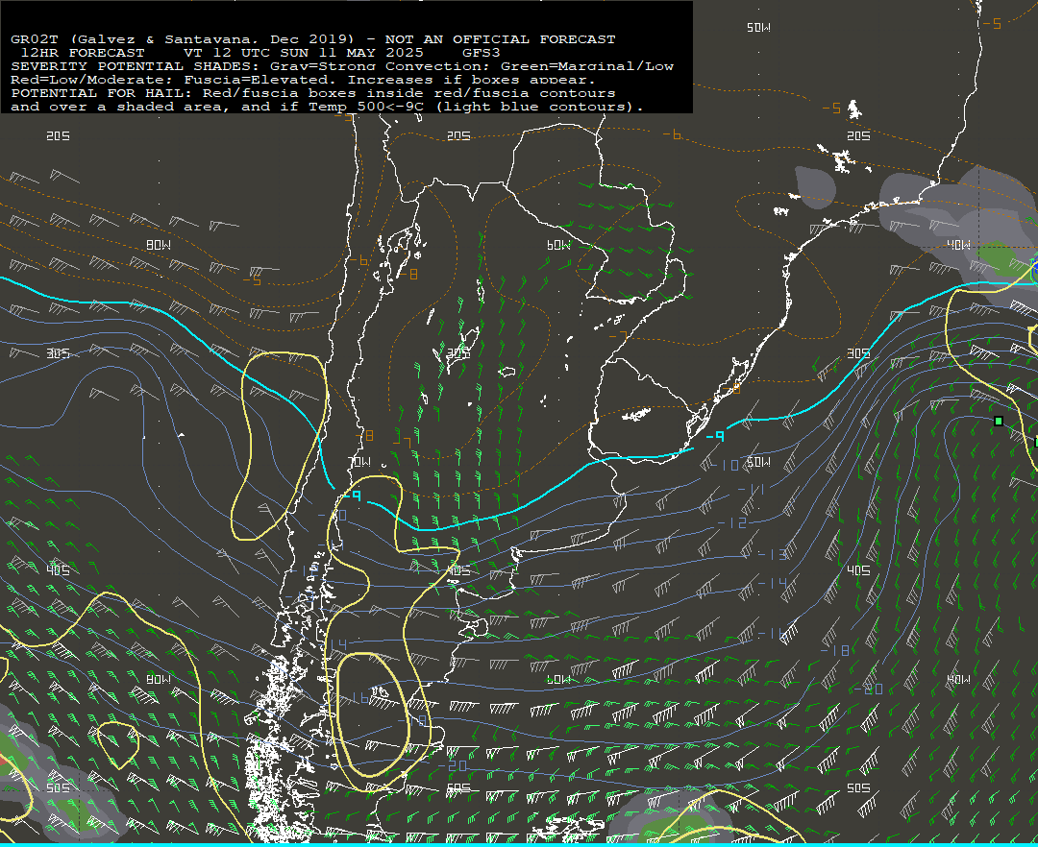
Task: Click the '40S' label on the right side
Action: pos(858,570)
